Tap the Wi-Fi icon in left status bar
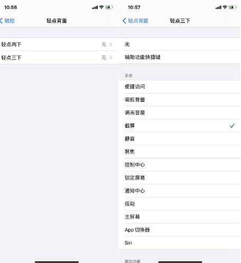This screenshot has height=263, width=241. click(x=101, y=7)
